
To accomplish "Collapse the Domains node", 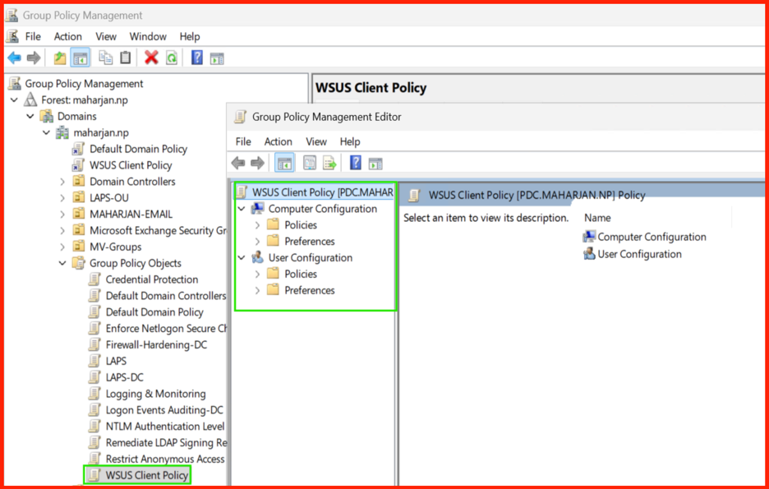I will tap(30, 116).
